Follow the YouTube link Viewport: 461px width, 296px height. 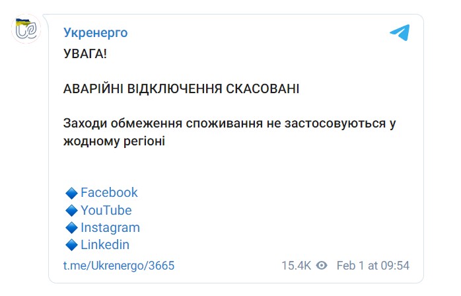[106, 210]
